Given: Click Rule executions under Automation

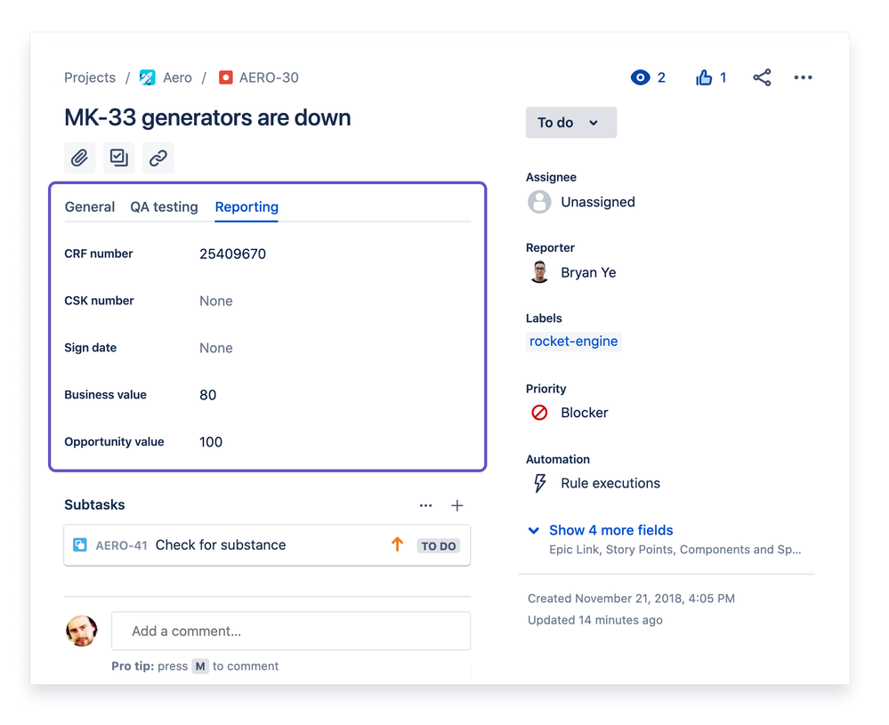Looking at the screenshot, I should pyautogui.click(x=610, y=483).
